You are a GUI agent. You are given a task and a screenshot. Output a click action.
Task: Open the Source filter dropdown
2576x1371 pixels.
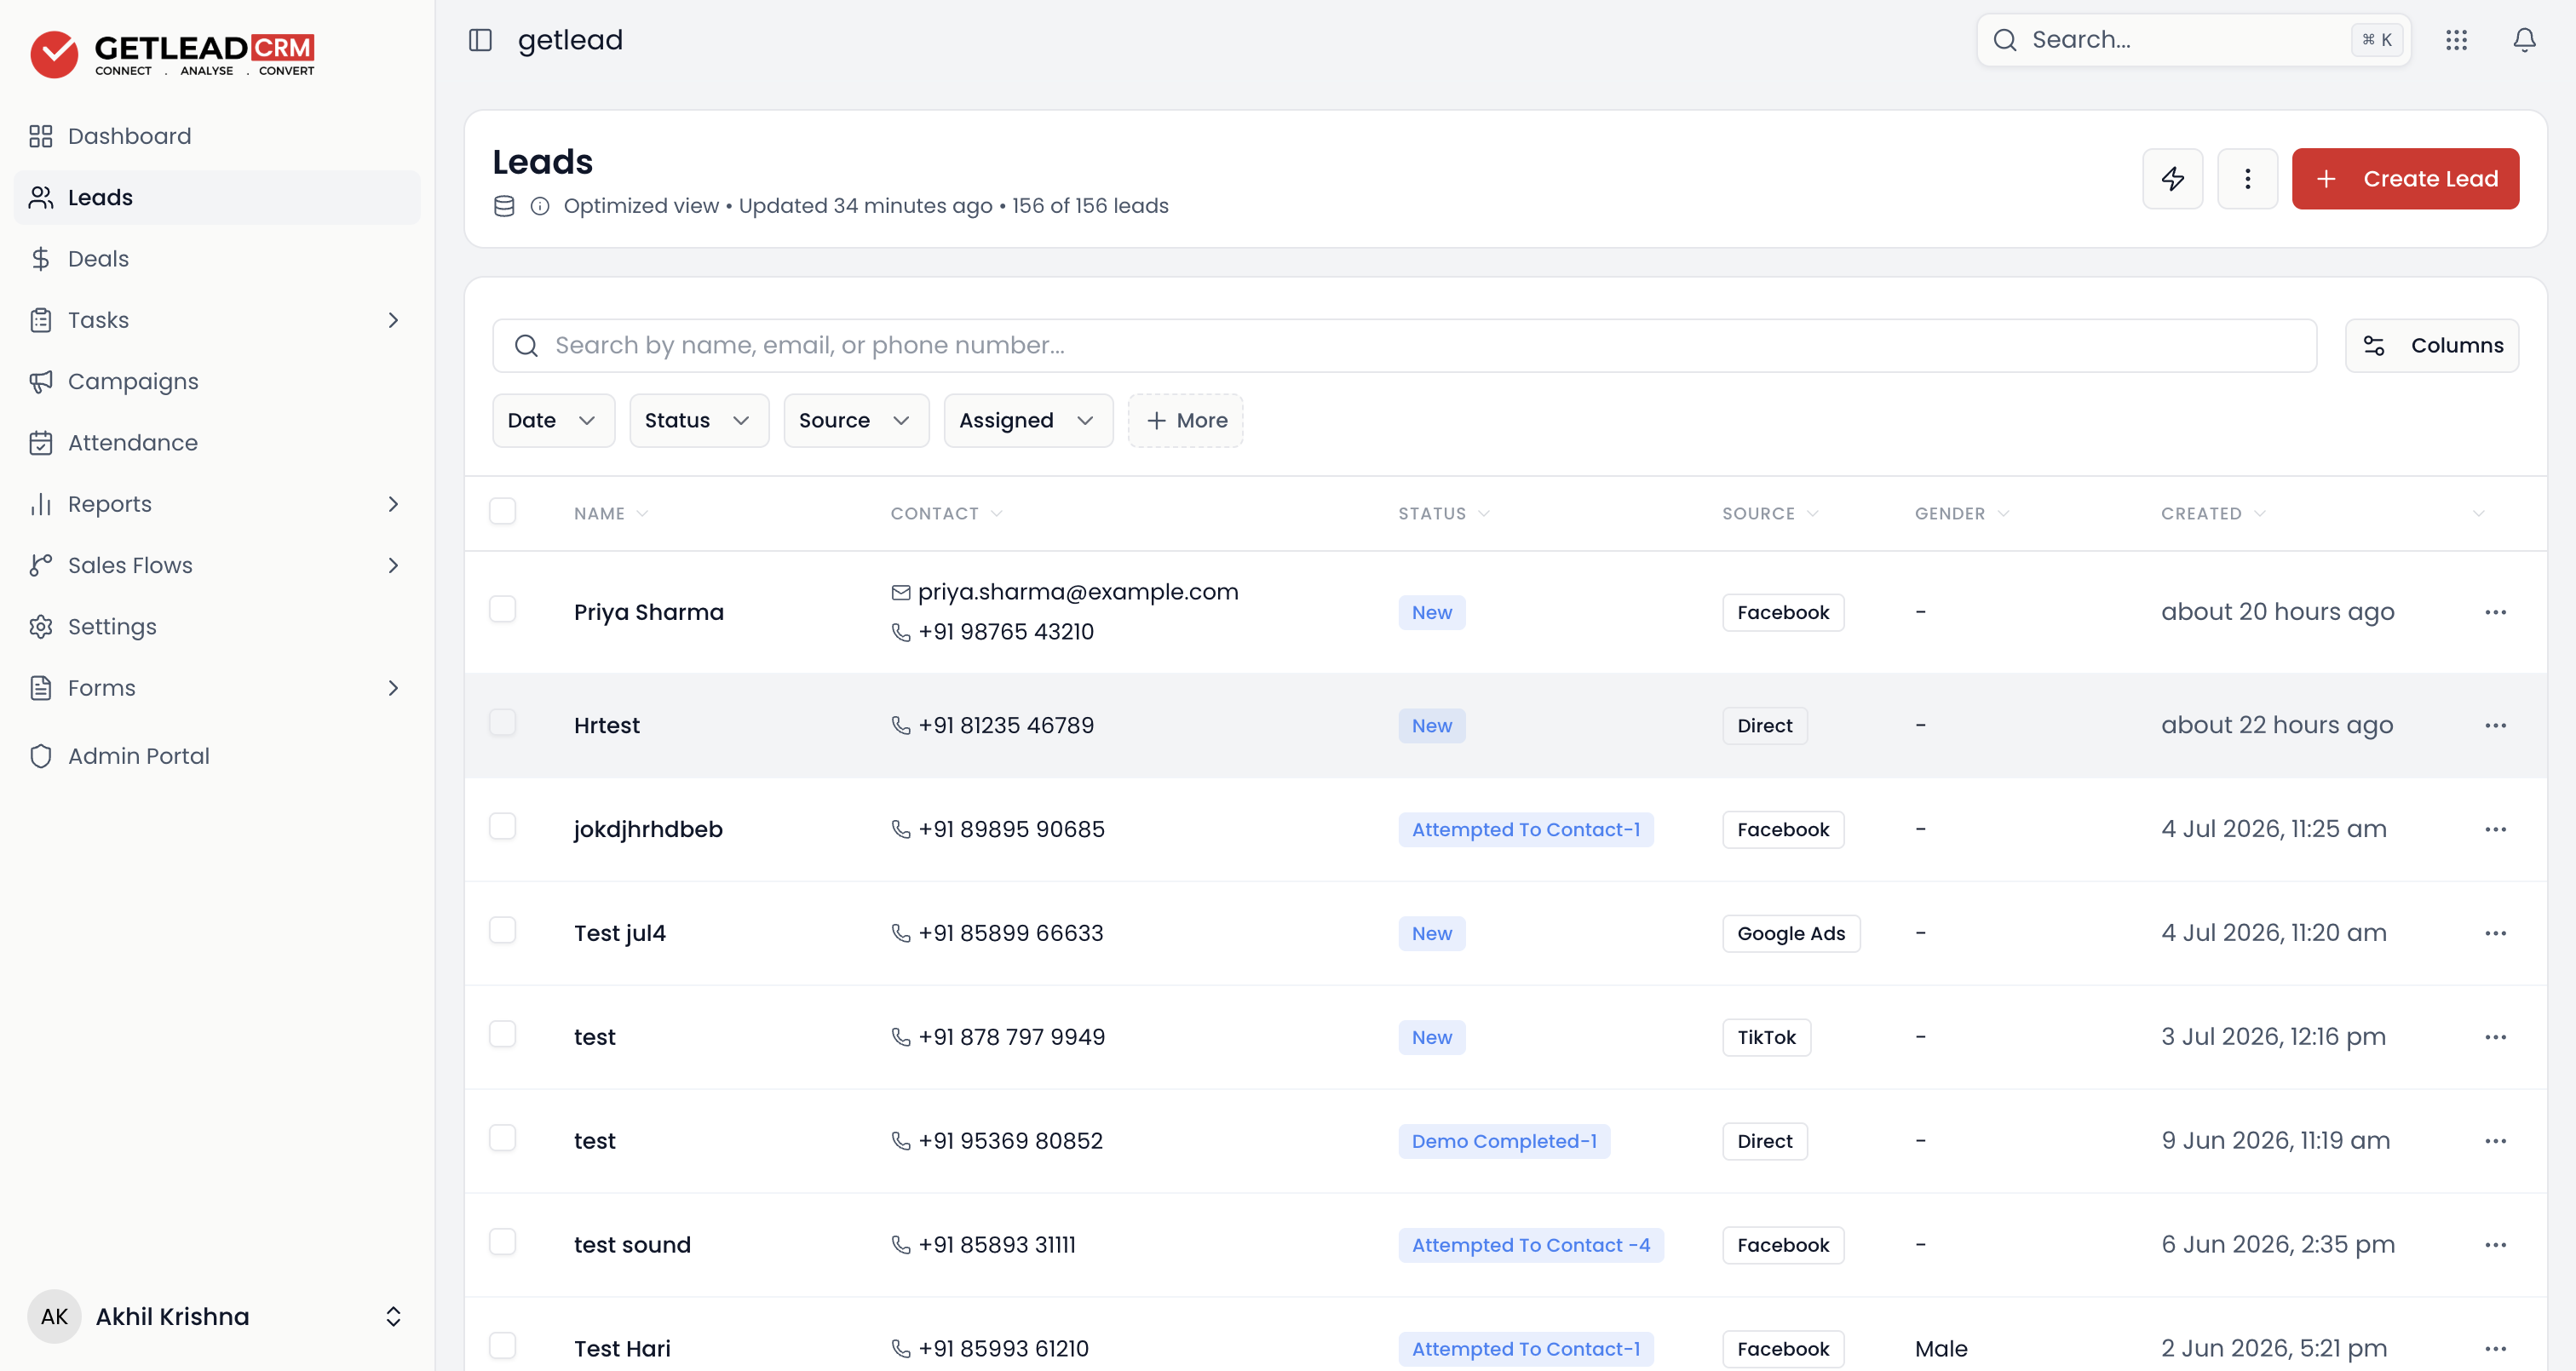click(856, 420)
